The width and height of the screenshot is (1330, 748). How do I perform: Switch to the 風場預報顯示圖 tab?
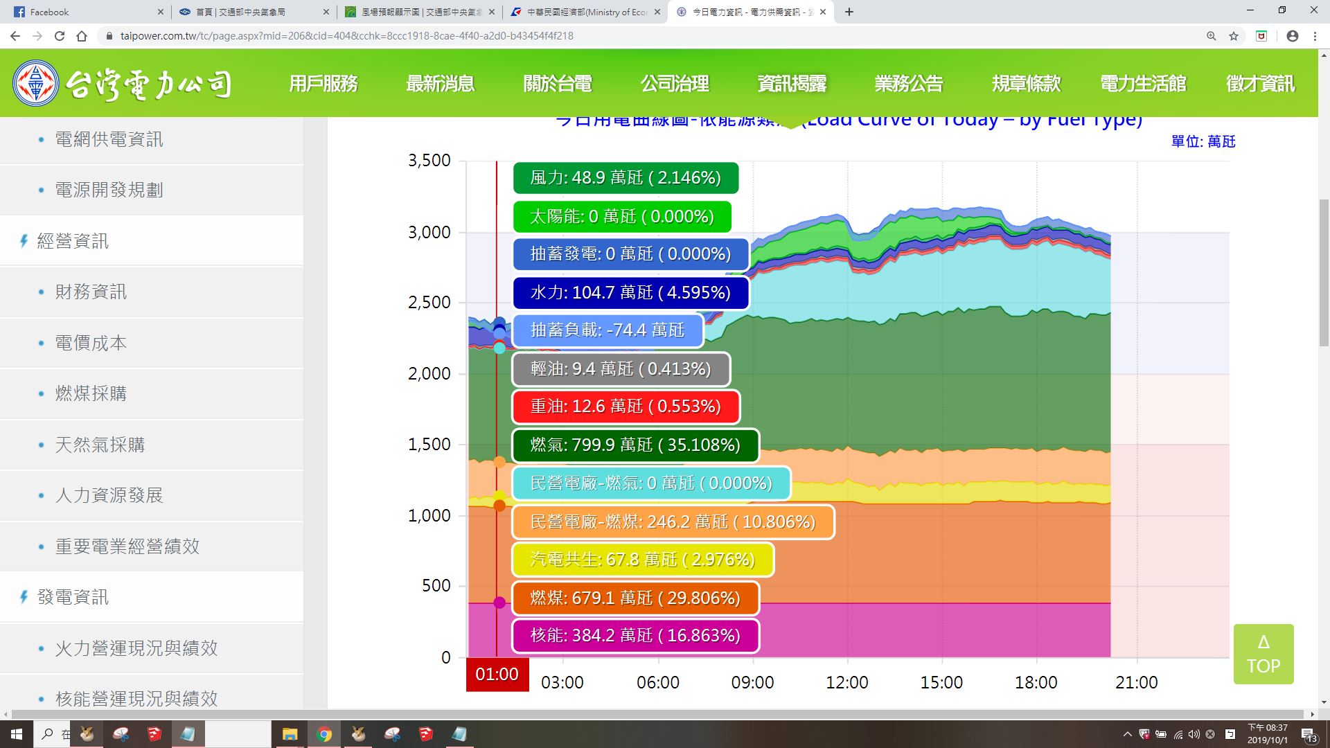point(420,12)
